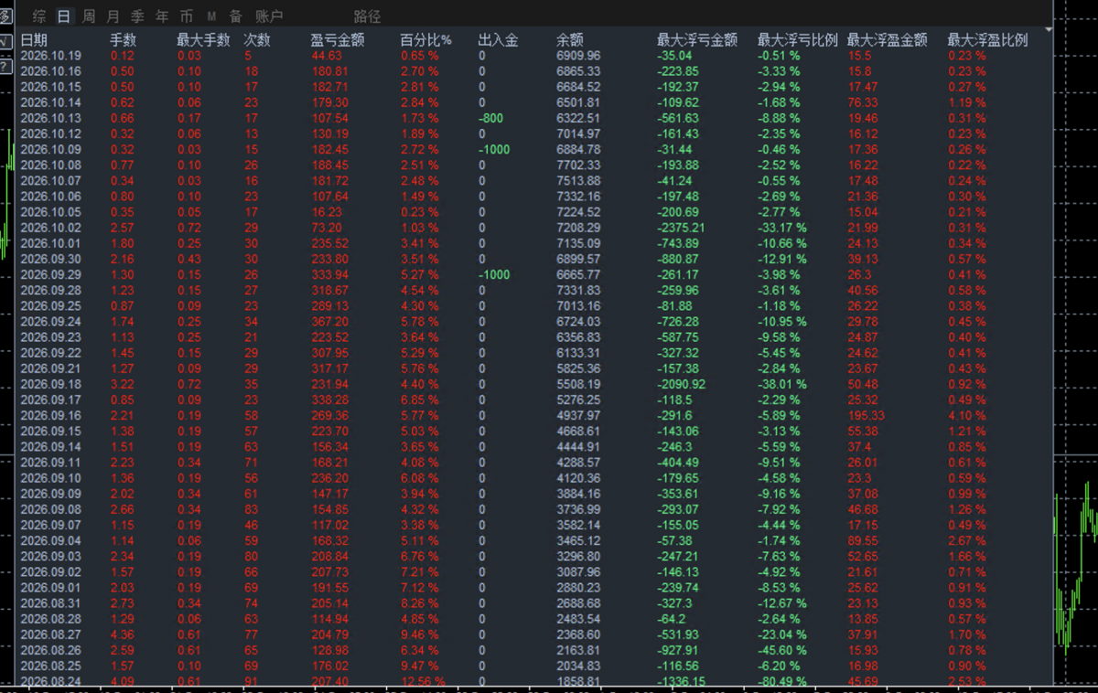Image resolution: width=1098 pixels, height=693 pixels.
Task: Switch to the 周 weekly tab
Action: click(89, 16)
